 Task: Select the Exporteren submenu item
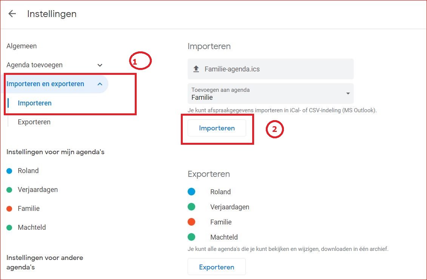[x=34, y=122]
